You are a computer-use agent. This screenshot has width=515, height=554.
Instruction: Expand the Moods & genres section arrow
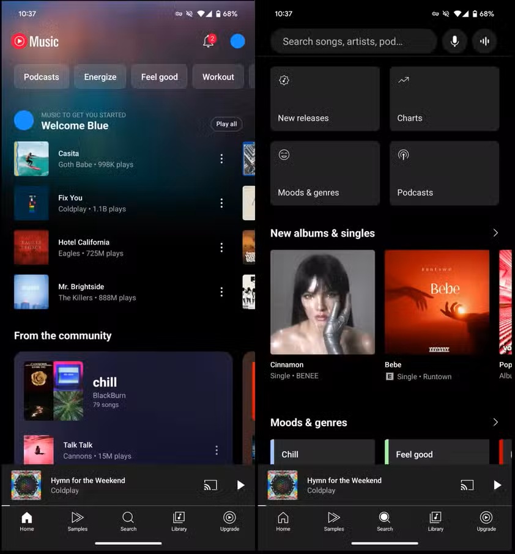click(495, 422)
